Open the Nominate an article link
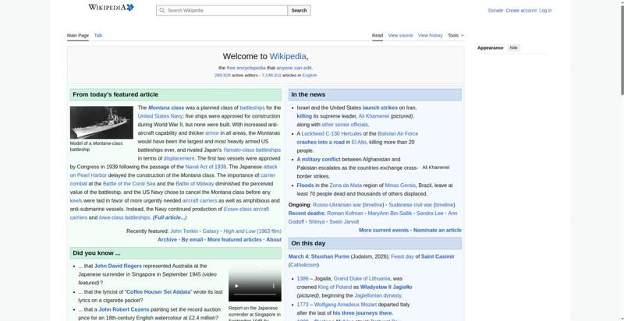This screenshot has height=321, width=624. [x=437, y=231]
